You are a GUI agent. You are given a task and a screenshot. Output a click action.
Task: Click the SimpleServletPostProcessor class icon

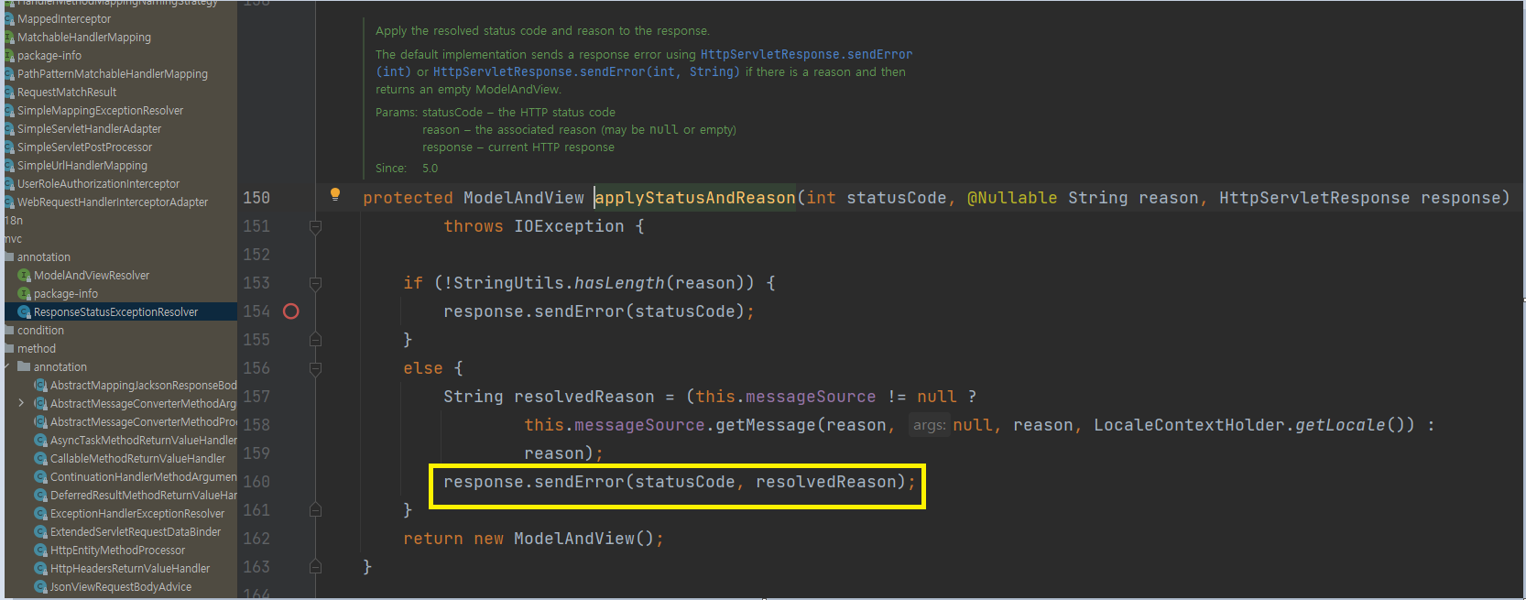(x=9, y=147)
